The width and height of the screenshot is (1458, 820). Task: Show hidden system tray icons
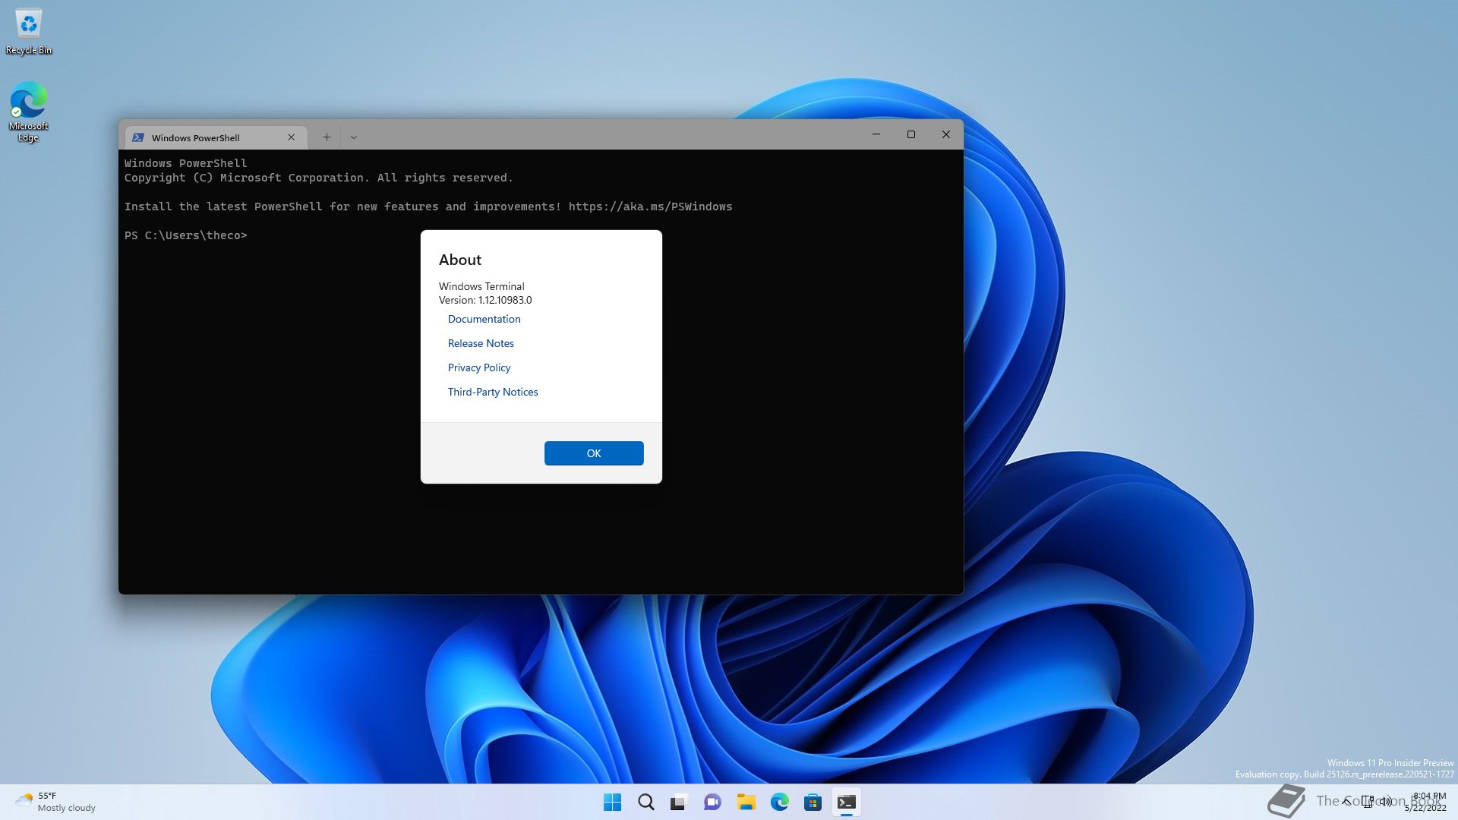pos(1346,802)
